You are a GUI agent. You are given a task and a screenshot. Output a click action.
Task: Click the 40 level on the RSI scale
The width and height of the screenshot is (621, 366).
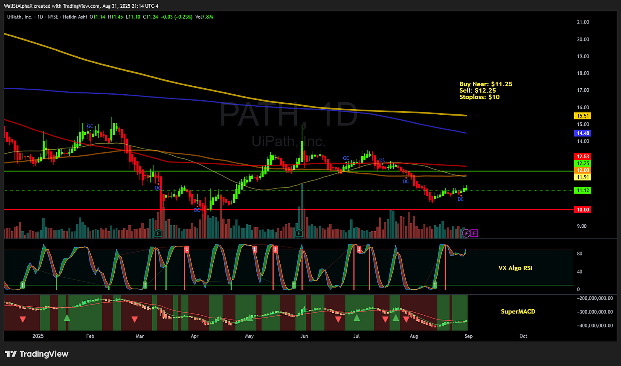click(x=579, y=272)
